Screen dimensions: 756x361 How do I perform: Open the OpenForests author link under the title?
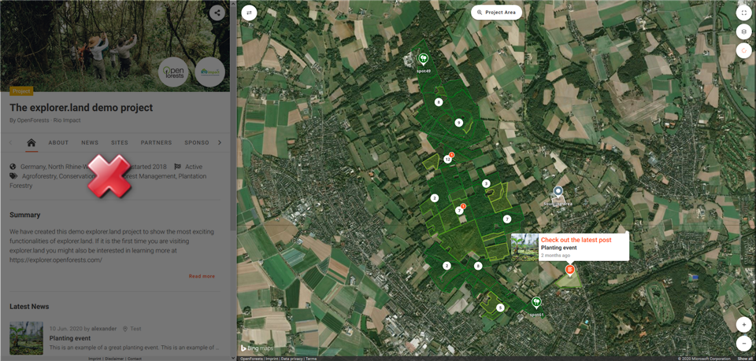point(33,120)
